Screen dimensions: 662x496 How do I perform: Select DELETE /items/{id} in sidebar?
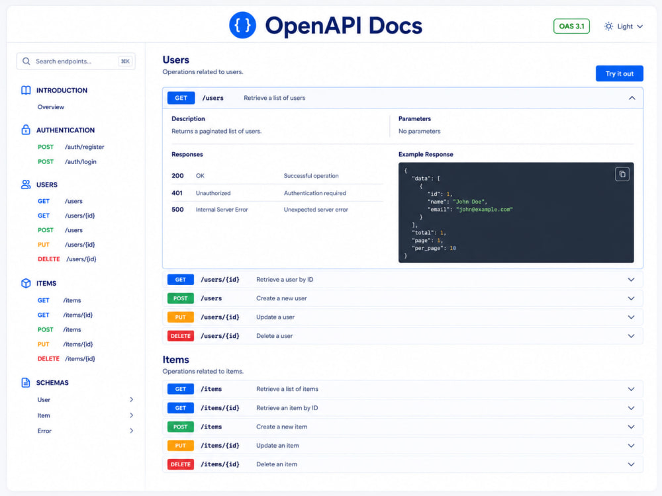66,358
